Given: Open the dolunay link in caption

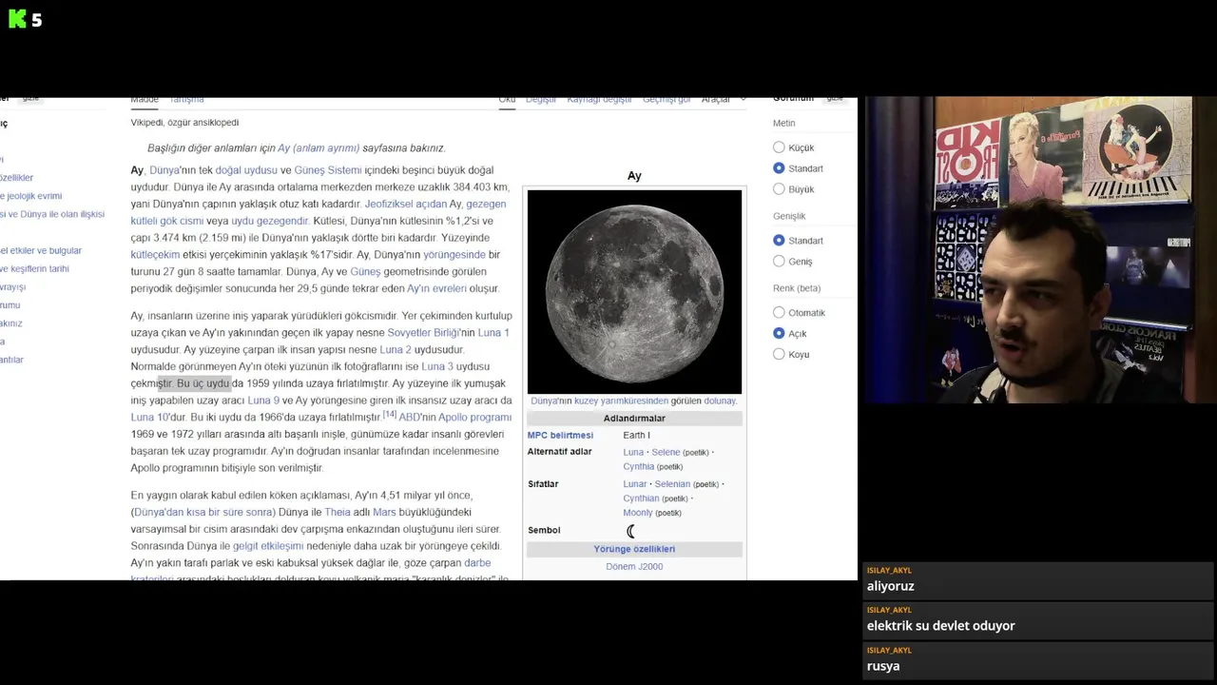Looking at the screenshot, I should point(720,401).
